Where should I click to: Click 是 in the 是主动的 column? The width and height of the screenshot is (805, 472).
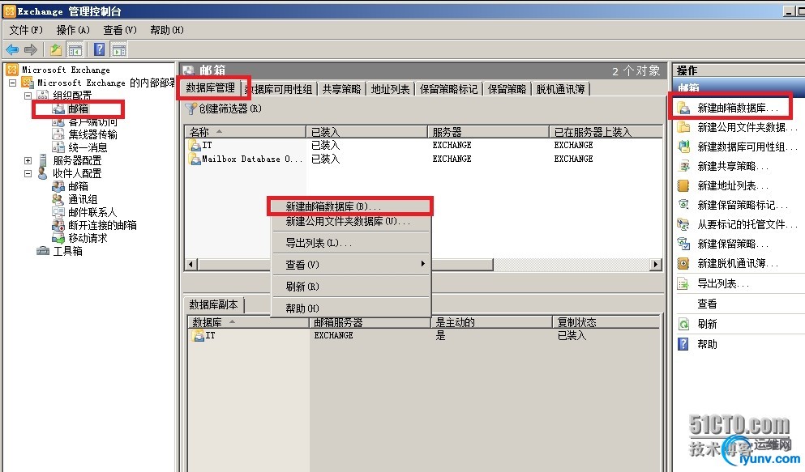click(x=440, y=336)
